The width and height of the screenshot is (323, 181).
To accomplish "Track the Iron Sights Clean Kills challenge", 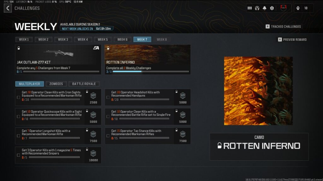I will (18, 97).
